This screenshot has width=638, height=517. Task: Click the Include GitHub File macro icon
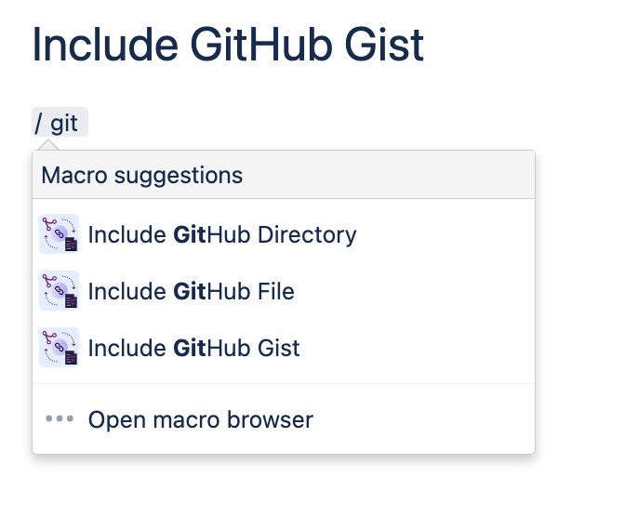pos(60,291)
